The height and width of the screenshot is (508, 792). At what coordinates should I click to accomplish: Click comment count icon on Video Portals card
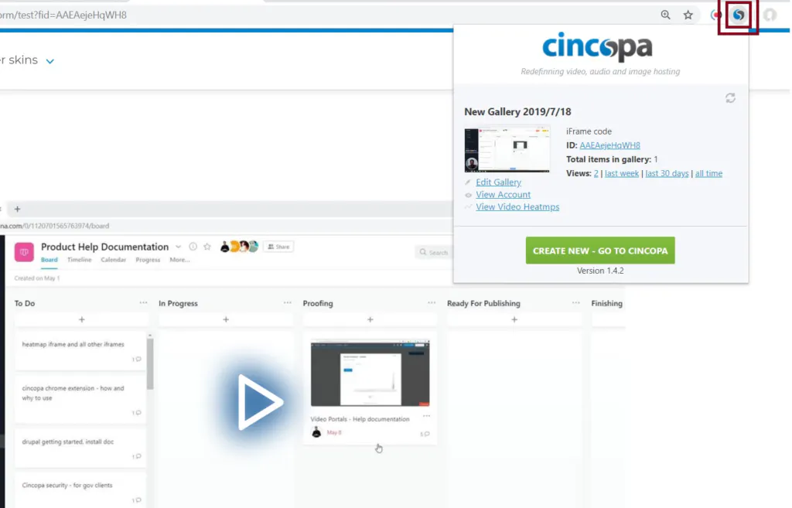coord(425,434)
